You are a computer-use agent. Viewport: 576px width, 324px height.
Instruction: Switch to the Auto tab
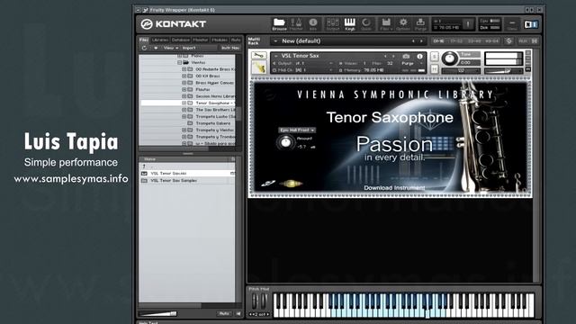(x=236, y=40)
